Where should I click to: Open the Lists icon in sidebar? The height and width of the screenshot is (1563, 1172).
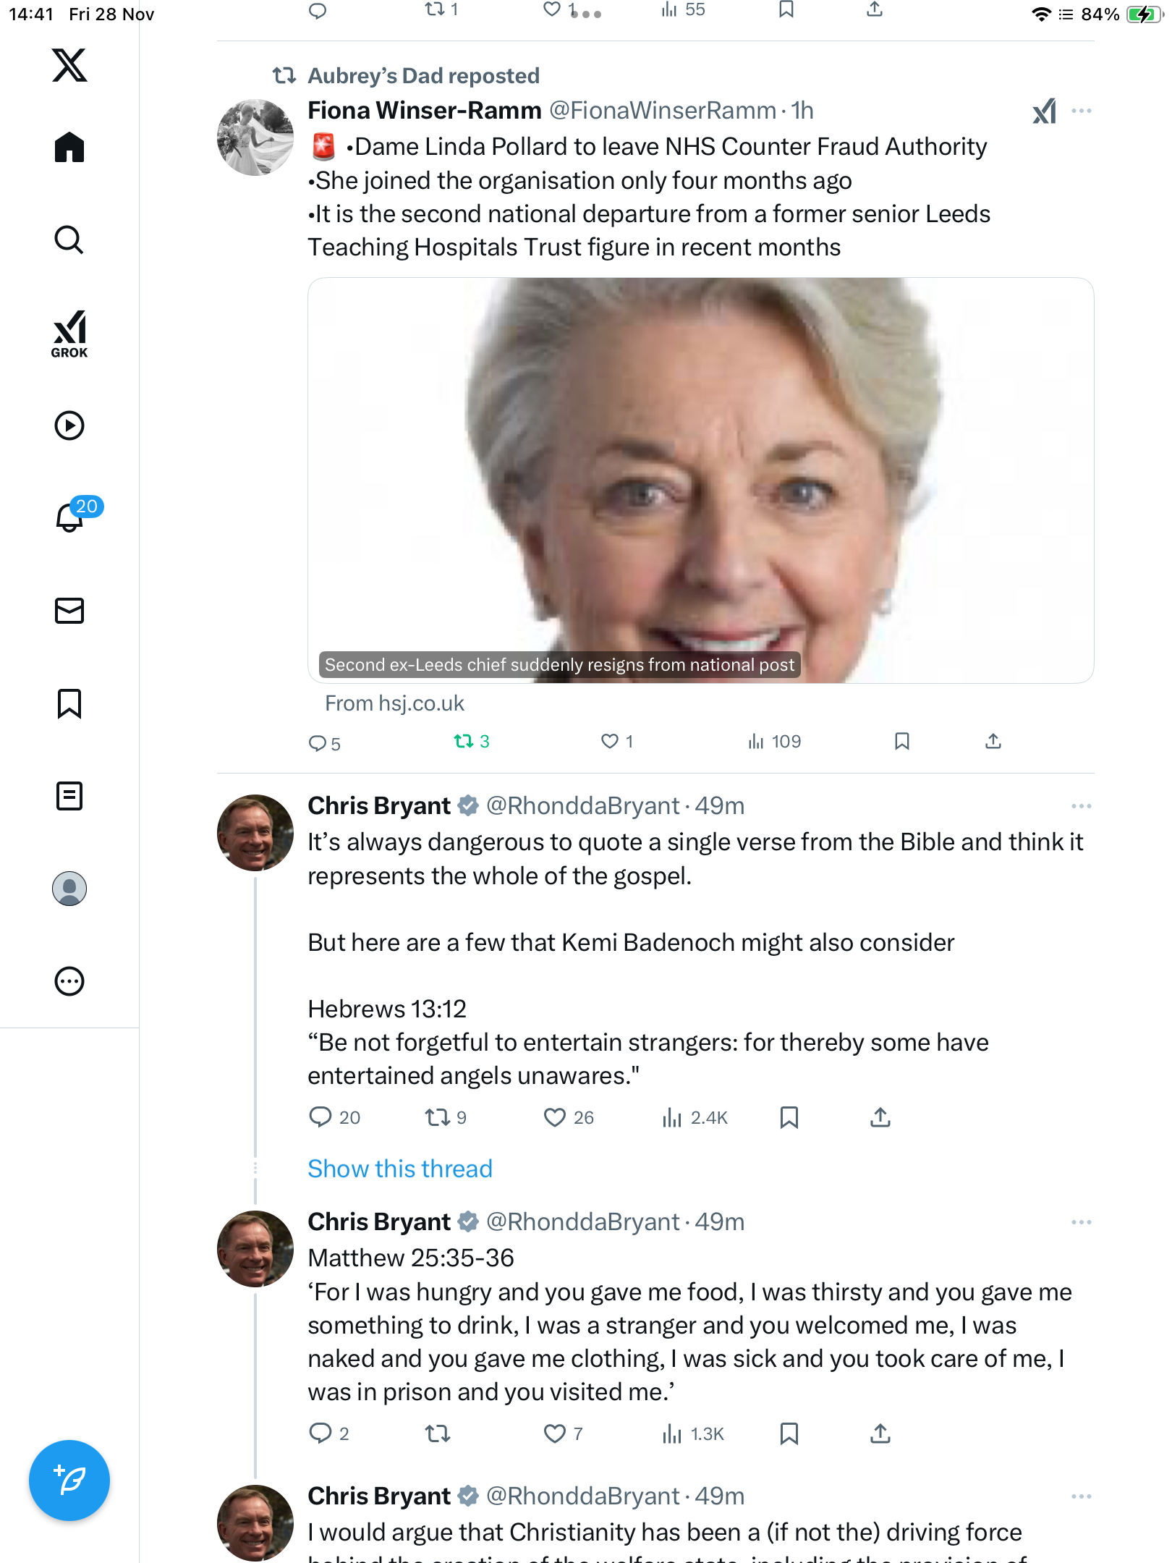(x=69, y=796)
